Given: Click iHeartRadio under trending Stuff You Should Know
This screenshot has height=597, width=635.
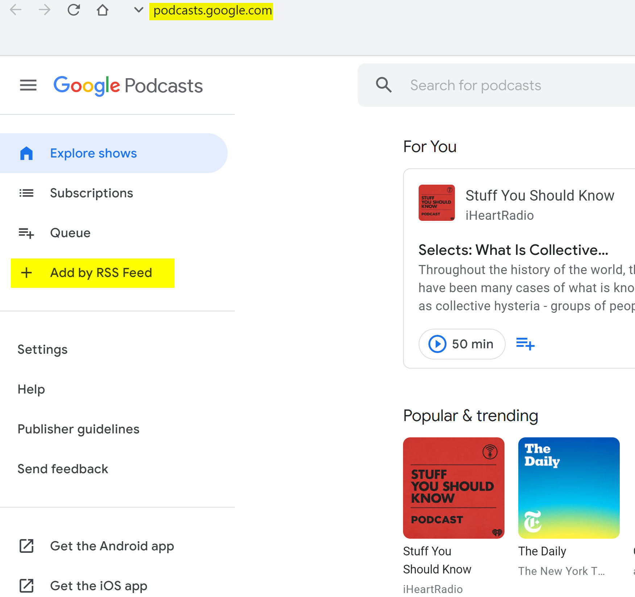Looking at the screenshot, I should [433, 589].
